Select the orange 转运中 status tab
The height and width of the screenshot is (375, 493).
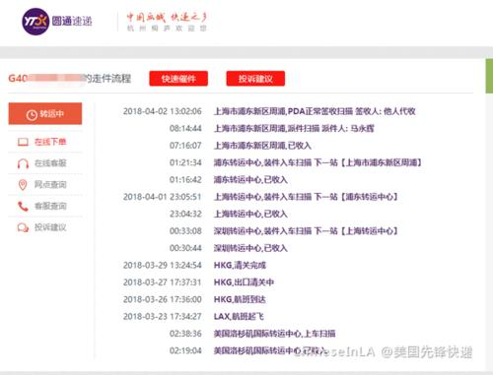(x=45, y=113)
